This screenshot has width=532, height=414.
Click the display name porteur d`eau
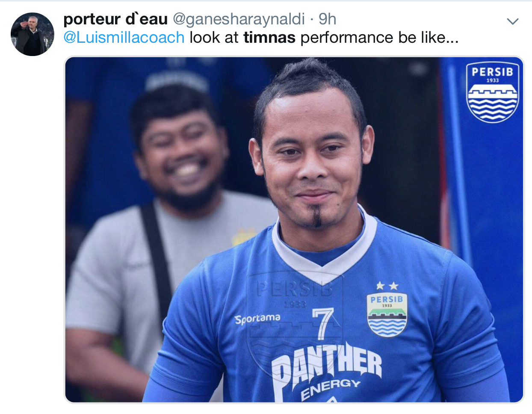[x=115, y=19]
